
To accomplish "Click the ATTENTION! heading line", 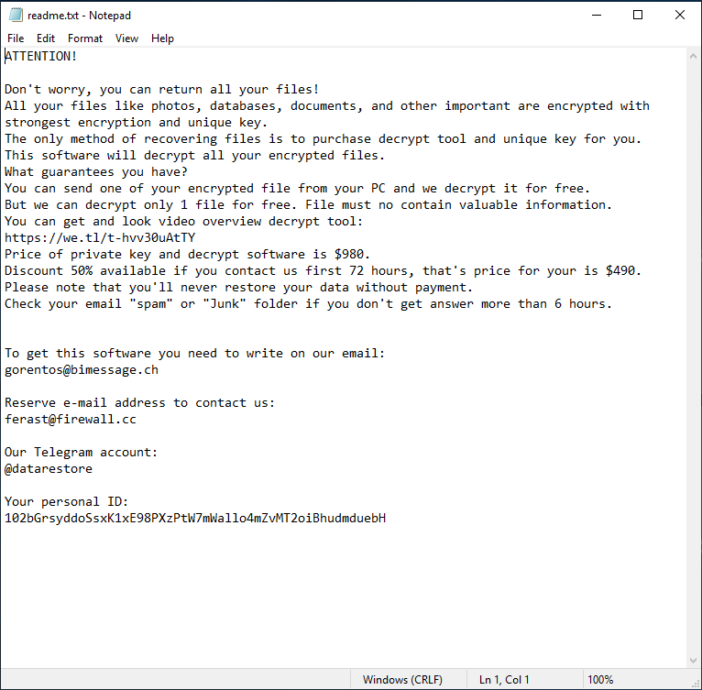I will coord(40,57).
